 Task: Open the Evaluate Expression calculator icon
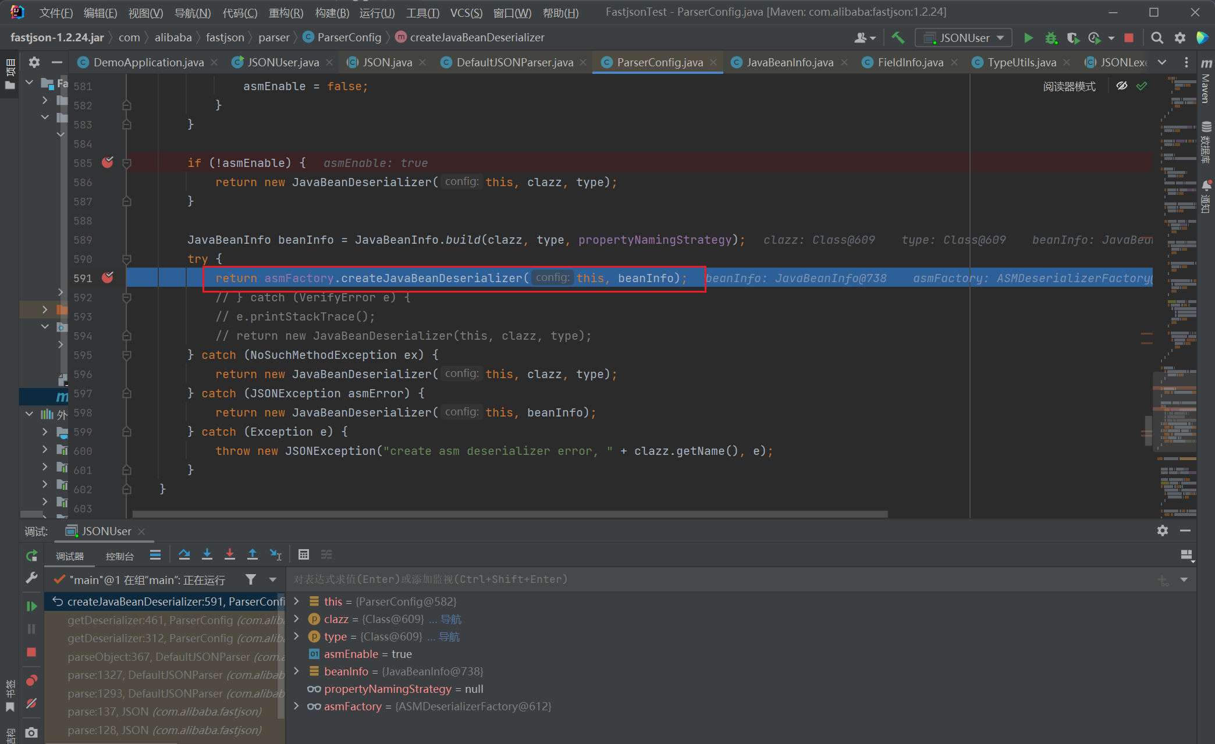click(x=303, y=554)
